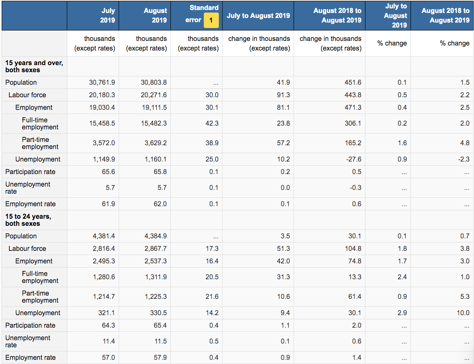Click the yearly employment change 471.3
The width and height of the screenshot is (474, 364).
point(353,108)
